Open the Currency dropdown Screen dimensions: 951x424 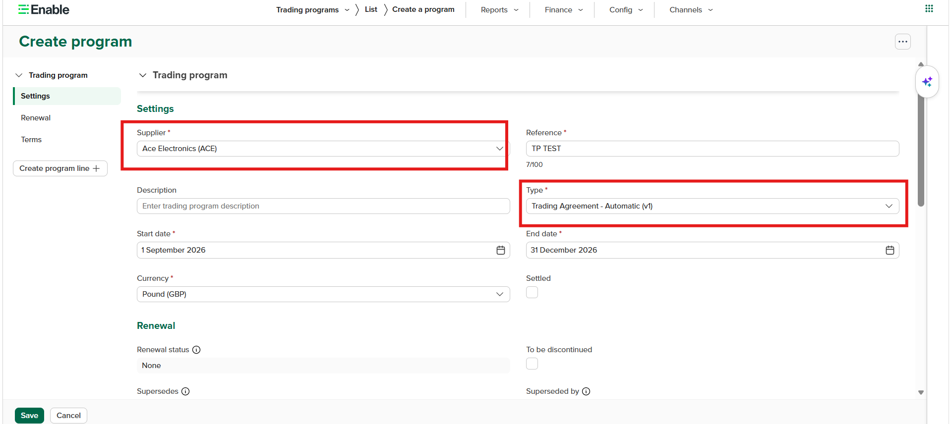tap(323, 294)
